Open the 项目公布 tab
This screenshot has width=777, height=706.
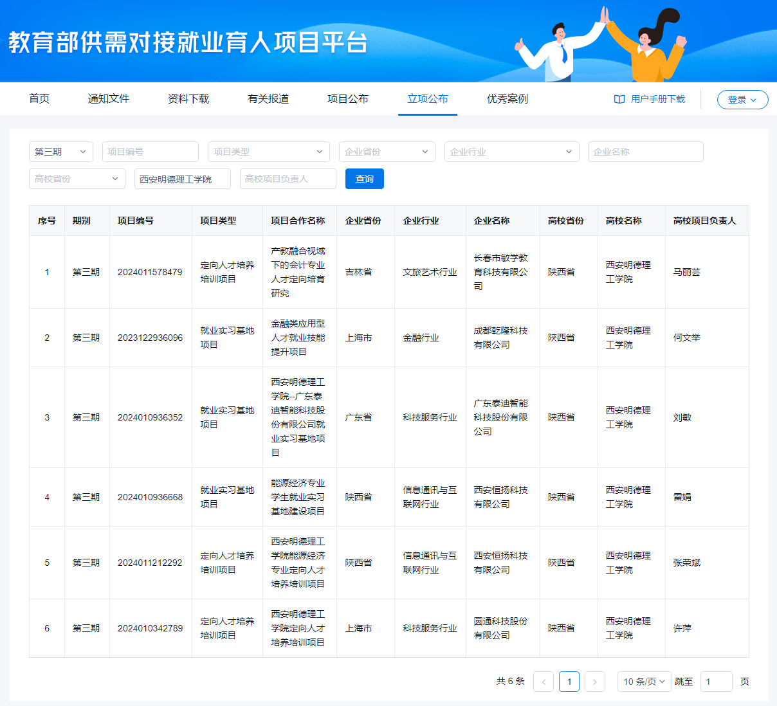[x=348, y=99]
